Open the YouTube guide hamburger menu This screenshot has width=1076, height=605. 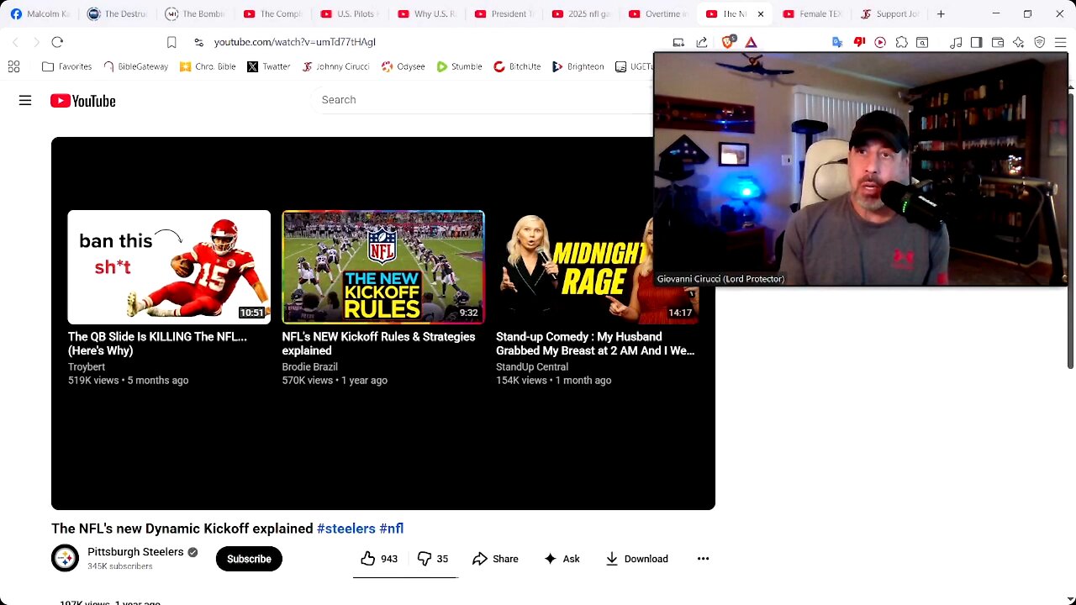click(25, 101)
